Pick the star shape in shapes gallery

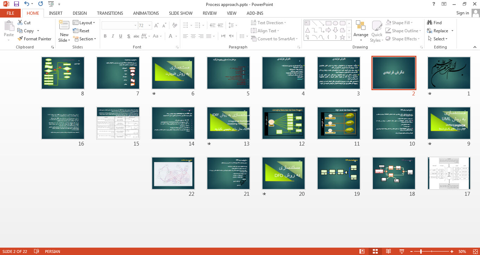click(343, 37)
